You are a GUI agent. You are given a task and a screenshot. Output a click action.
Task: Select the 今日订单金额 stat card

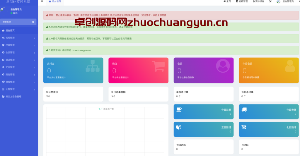[138, 94]
